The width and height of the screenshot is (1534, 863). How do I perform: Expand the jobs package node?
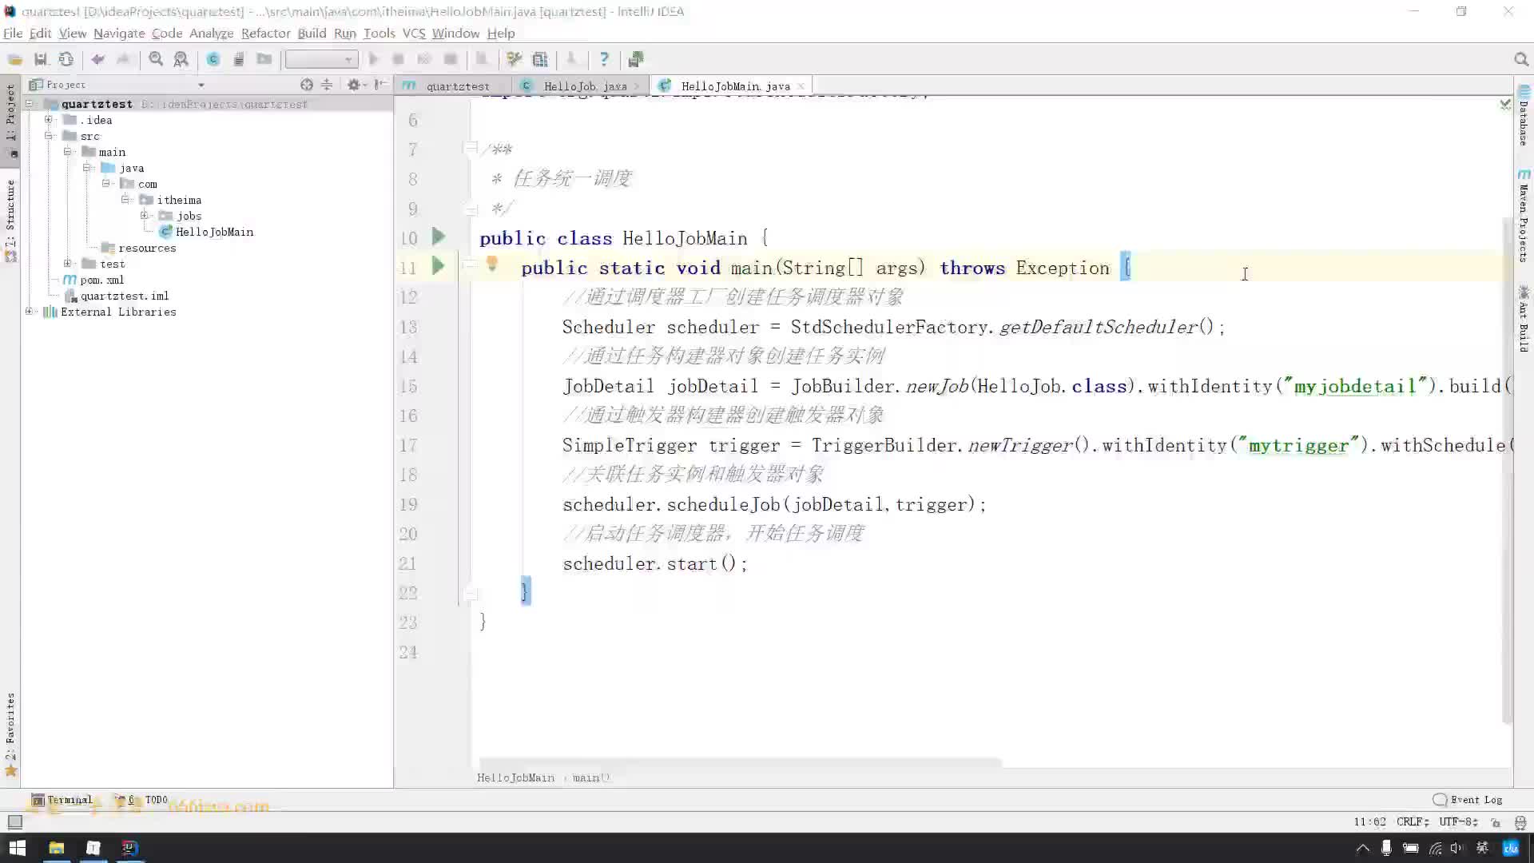click(145, 216)
